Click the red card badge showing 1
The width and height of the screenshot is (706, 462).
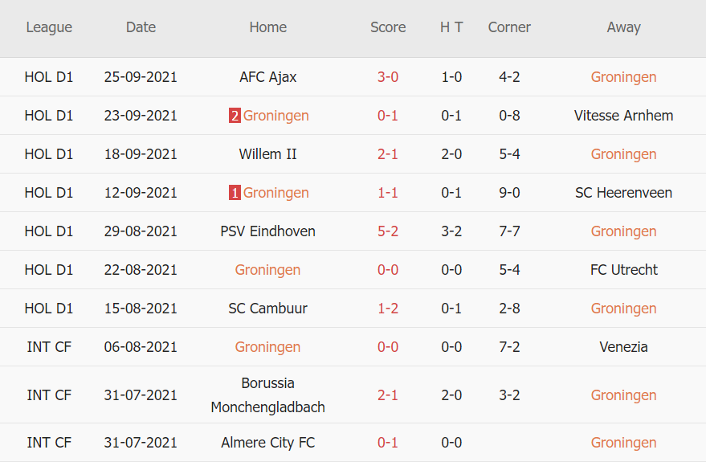tap(235, 193)
